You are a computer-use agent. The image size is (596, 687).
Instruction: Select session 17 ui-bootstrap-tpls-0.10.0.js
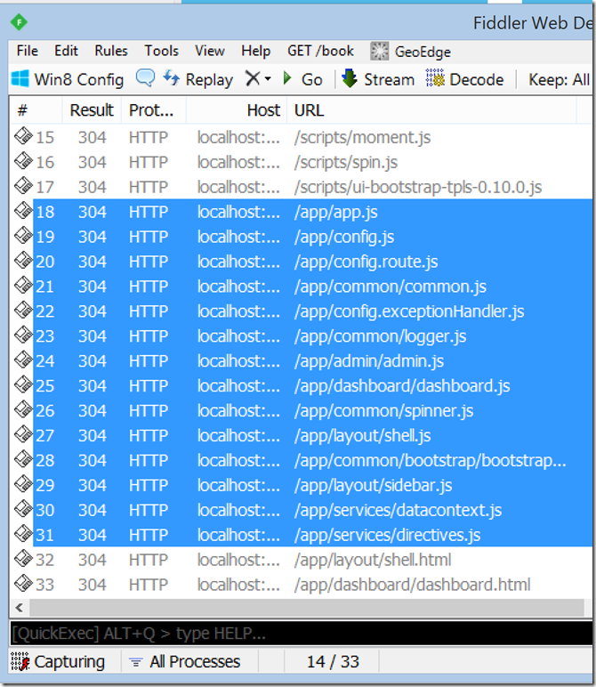pyautogui.click(x=302, y=187)
